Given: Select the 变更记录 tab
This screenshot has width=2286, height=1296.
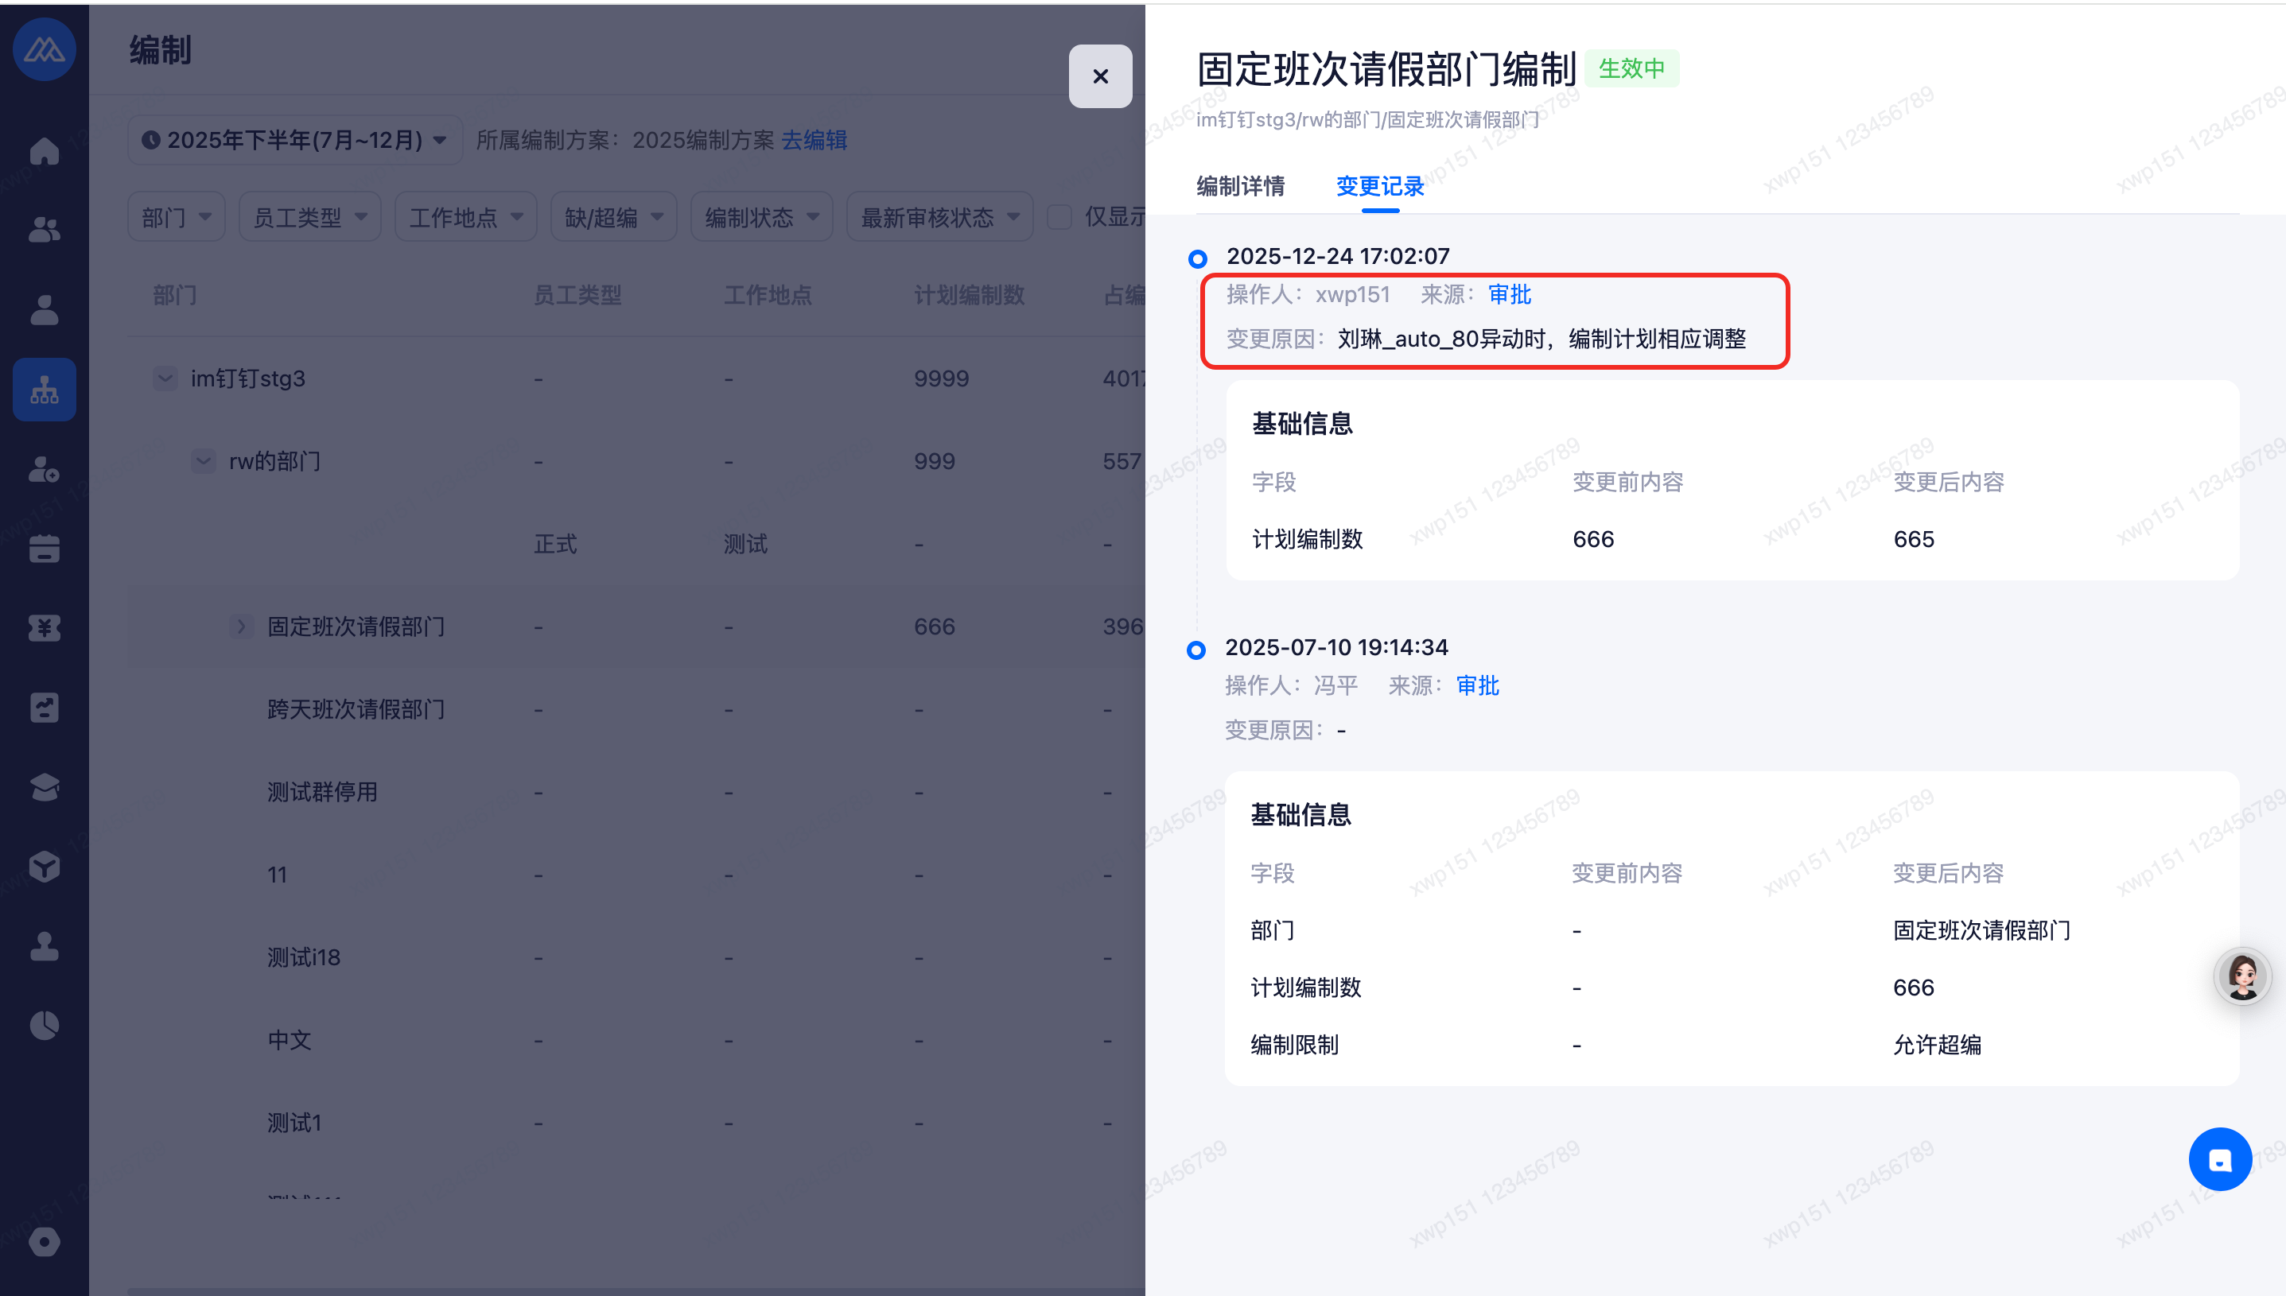Looking at the screenshot, I should [1380, 186].
